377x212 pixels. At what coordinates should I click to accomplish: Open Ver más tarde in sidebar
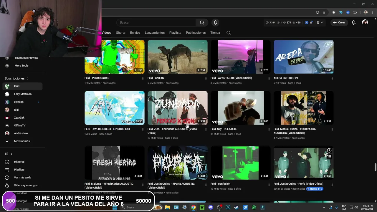22,178
